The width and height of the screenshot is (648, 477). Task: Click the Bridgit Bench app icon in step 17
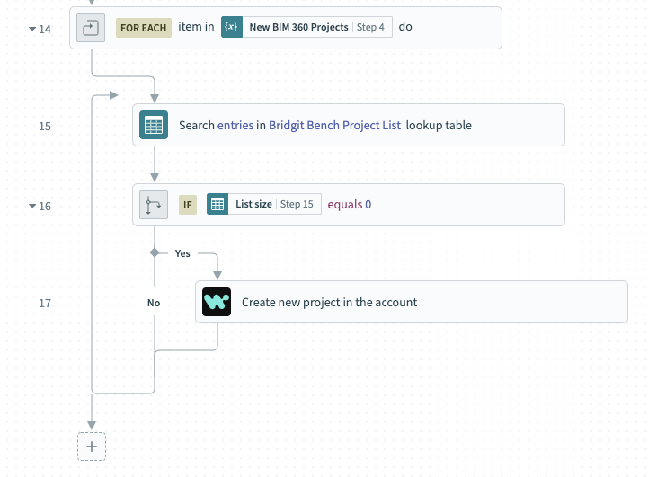217,302
